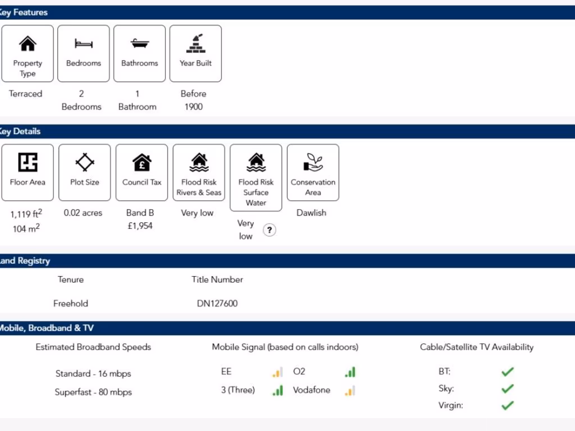Select the title number DN127600

pyautogui.click(x=217, y=304)
